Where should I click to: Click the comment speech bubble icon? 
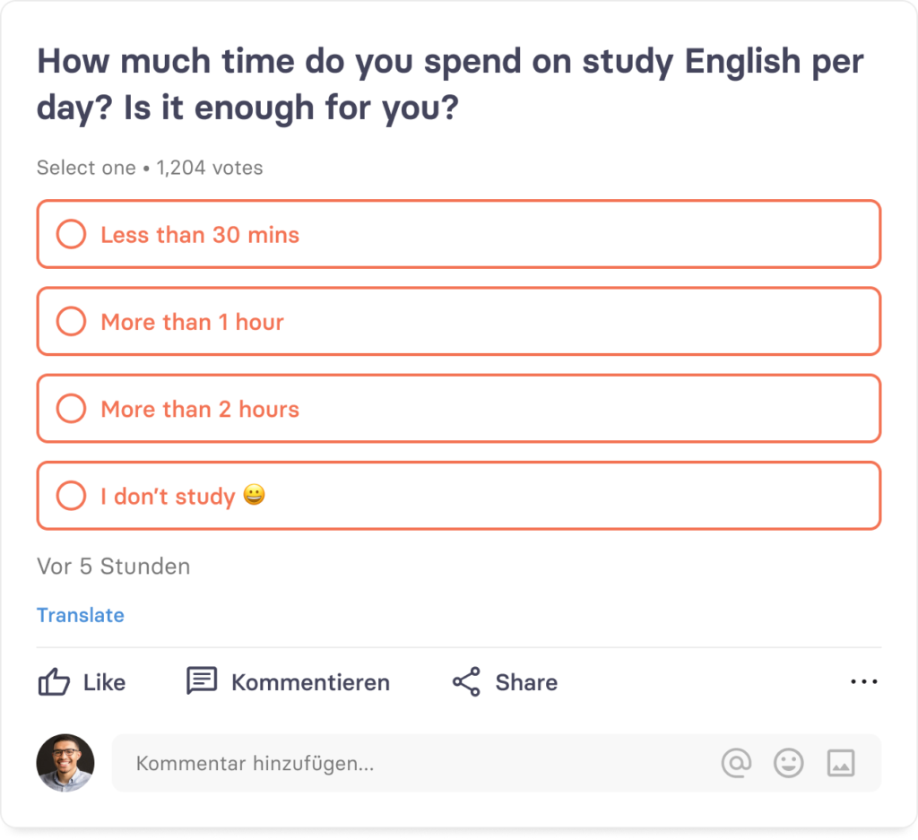coord(202,680)
